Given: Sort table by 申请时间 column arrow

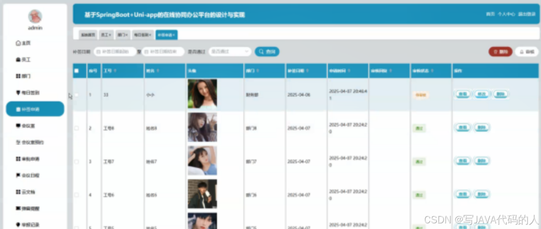Looking at the screenshot, I should [x=349, y=71].
